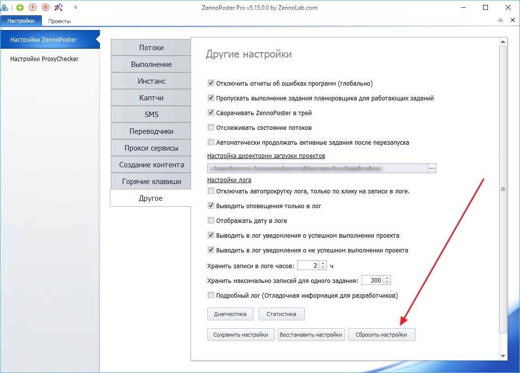Image resolution: width=520 pixels, height=373 pixels.
Task: Increase log hours with up arrow
Action: point(323,263)
